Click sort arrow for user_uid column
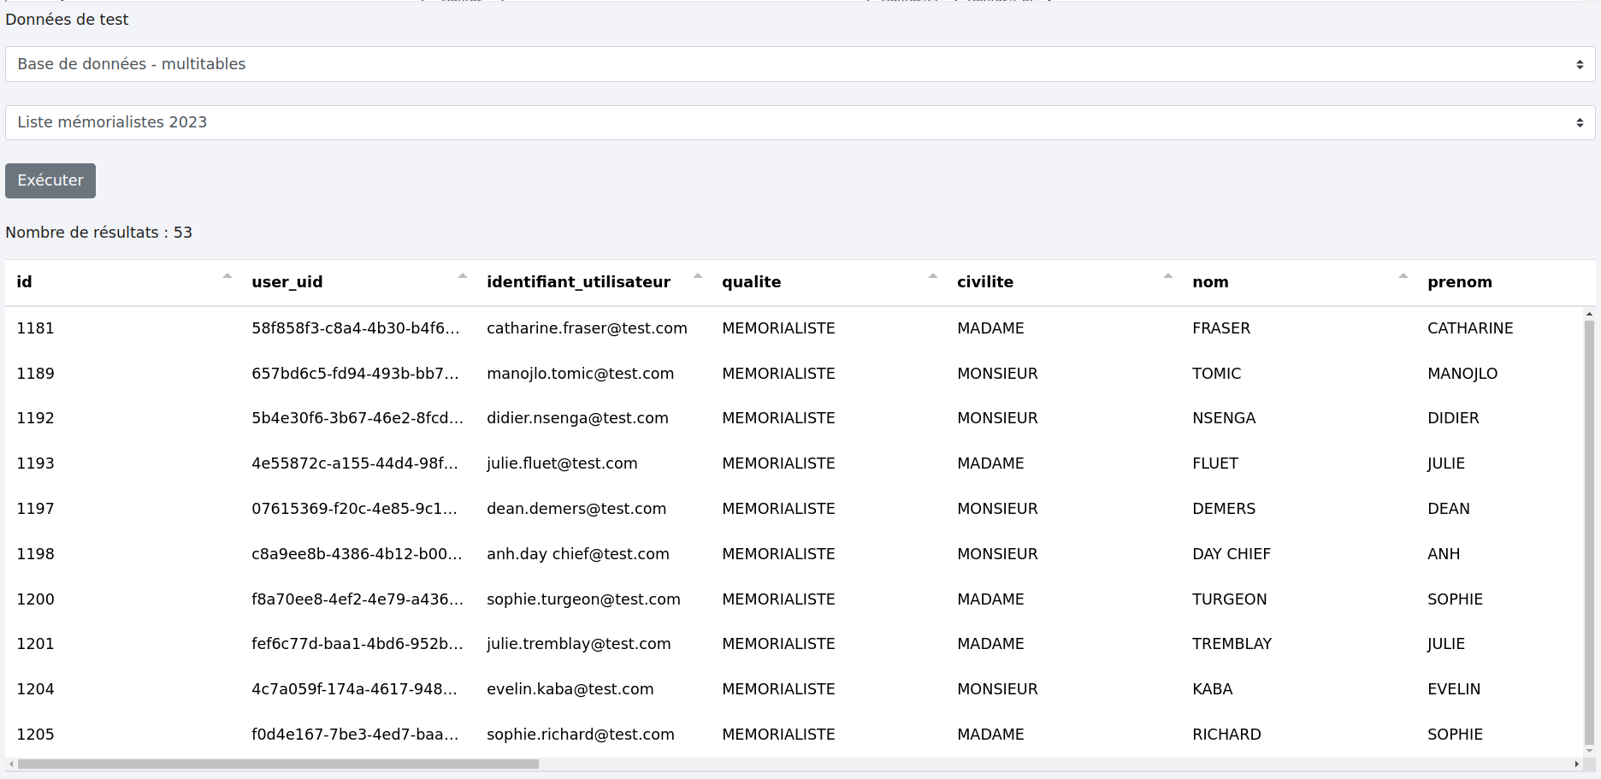The image size is (1601, 779). click(x=462, y=276)
